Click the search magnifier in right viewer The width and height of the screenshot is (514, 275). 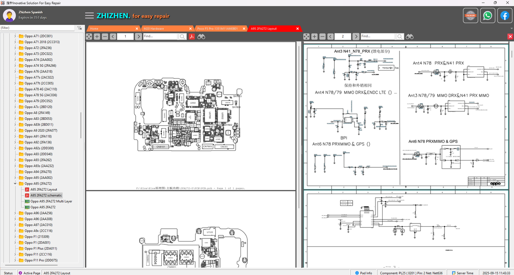(400, 37)
